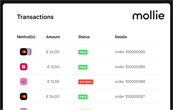Click the stacked Mastercard multi-method icon
The width and height of the screenshot is (173, 110).
25,52
